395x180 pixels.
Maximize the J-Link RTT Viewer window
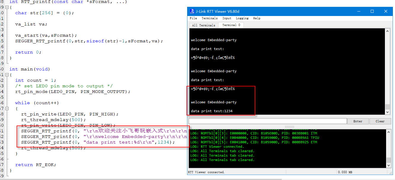pos(372,12)
